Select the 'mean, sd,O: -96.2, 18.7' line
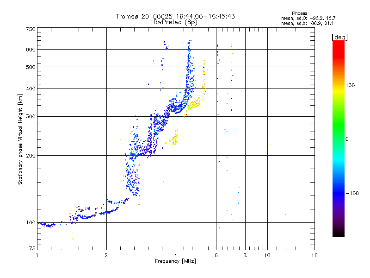The width and height of the screenshot is (370, 278). point(308,18)
